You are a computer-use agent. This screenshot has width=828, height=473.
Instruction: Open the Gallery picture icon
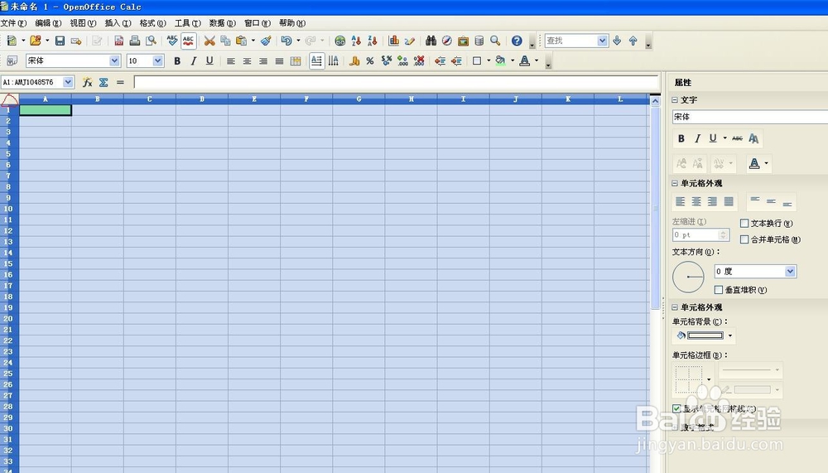(x=463, y=41)
